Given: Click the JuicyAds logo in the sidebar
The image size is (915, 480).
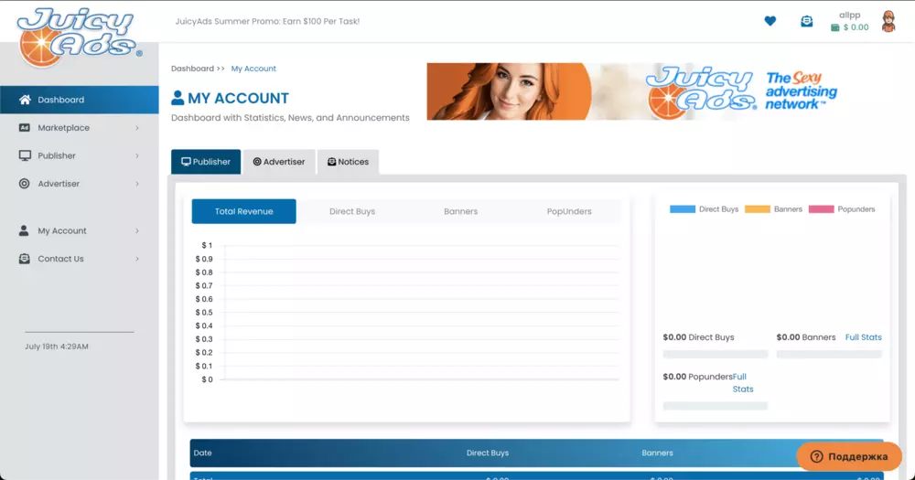Looking at the screenshot, I should (x=80, y=38).
